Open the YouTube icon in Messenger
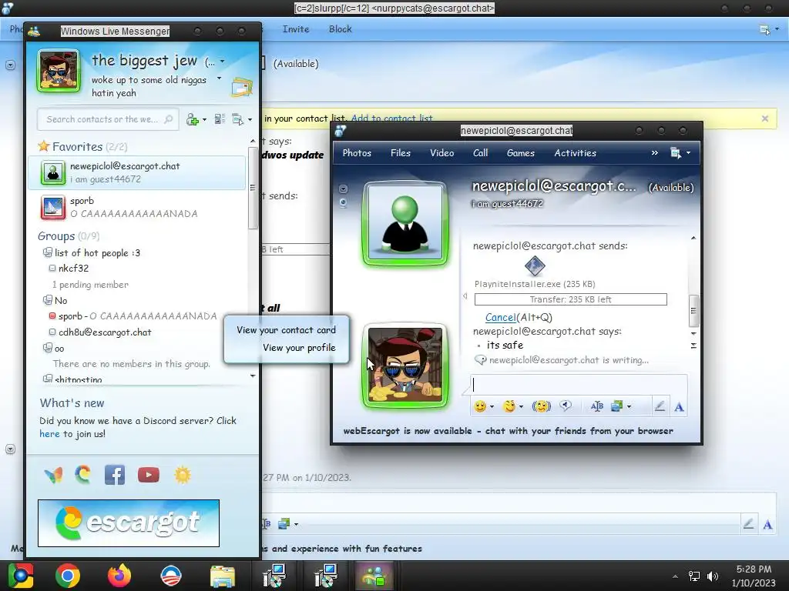The height and width of the screenshot is (591, 789). point(149,475)
